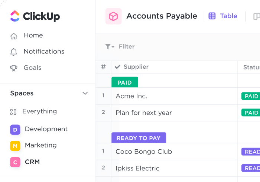Collapse the READY TO PAY group
Viewport: 260px width, 182px height.
pyautogui.click(x=139, y=137)
